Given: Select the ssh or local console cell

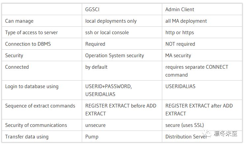Looking at the screenshot, I should (x=107, y=33).
